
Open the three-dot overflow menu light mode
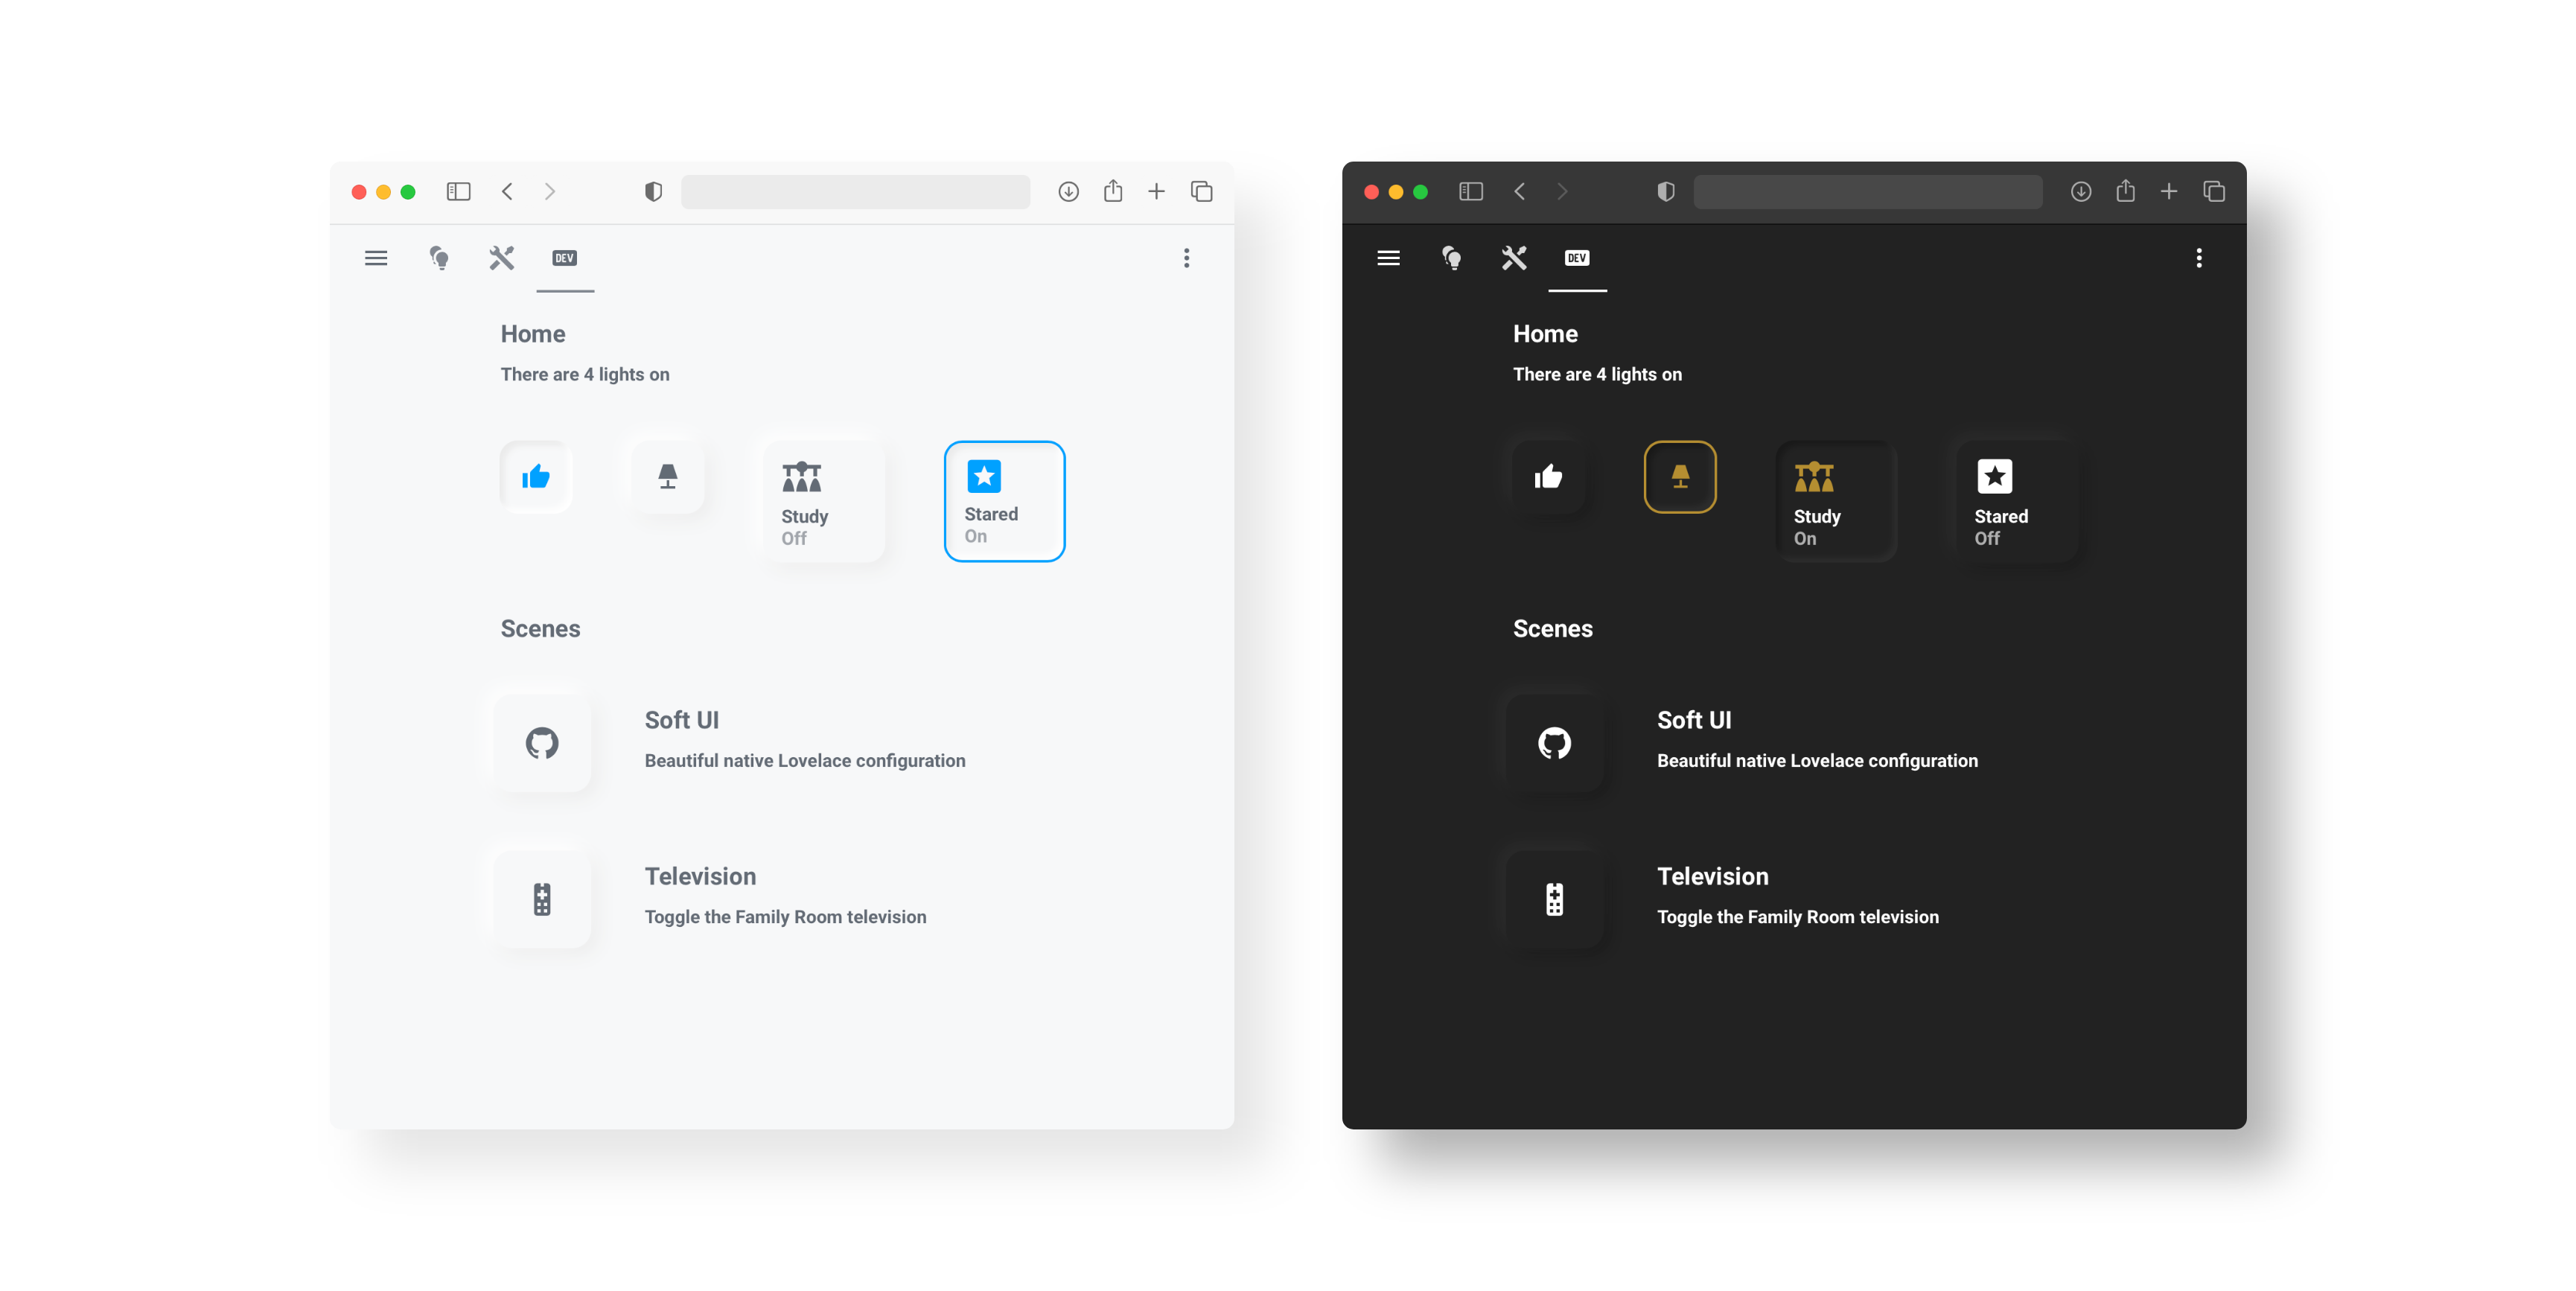tap(1187, 257)
